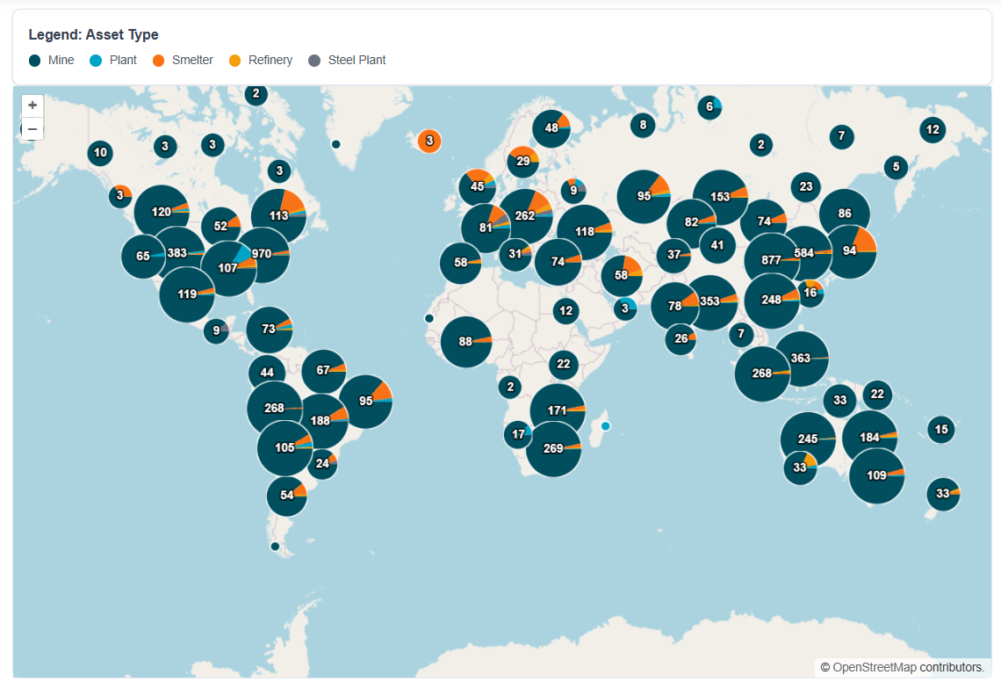Open the 95 cluster in eastern Brazil
The image size is (1001, 682).
click(x=366, y=402)
